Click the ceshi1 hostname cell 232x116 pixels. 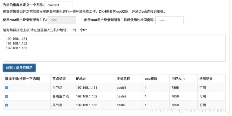[x=122, y=88]
